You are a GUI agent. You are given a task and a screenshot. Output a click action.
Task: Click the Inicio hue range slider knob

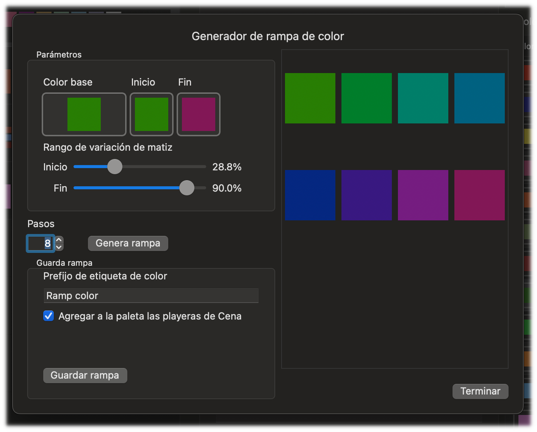(114, 167)
